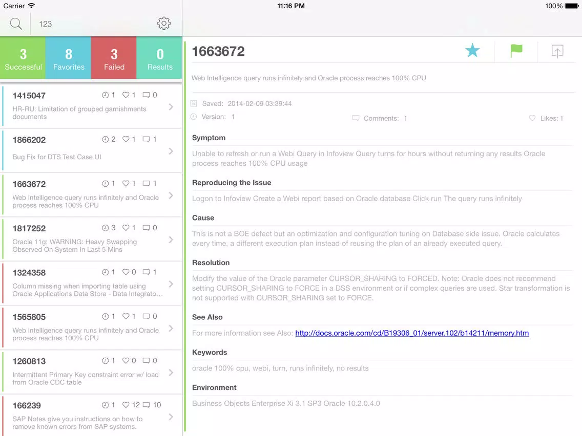This screenshot has height=436, width=582.
Task: Open note 1565805 chevron
Action: 171,328
